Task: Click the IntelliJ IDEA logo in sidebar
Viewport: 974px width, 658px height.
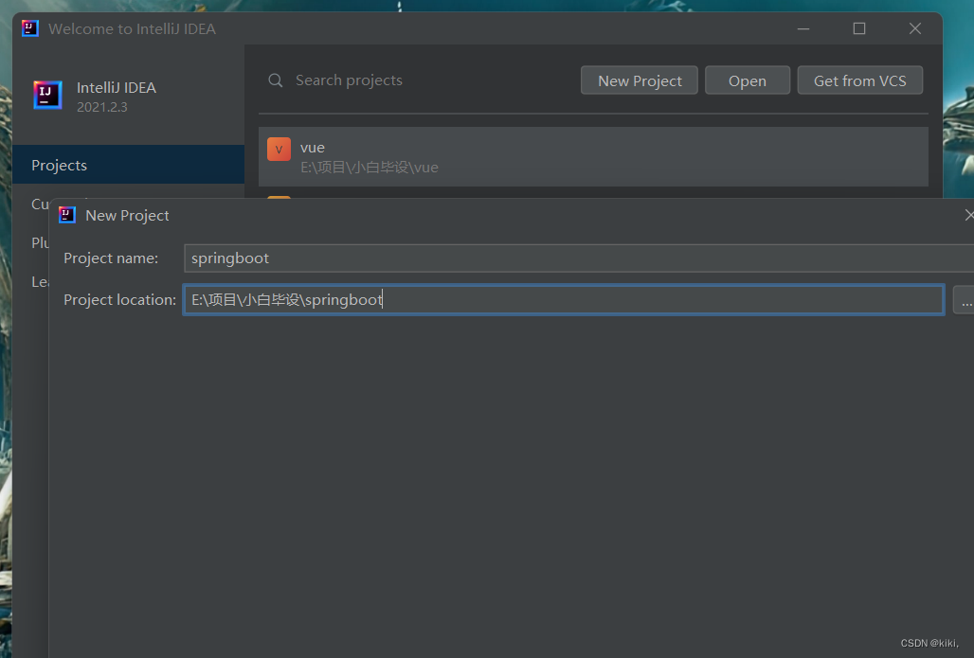Action: 47,95
